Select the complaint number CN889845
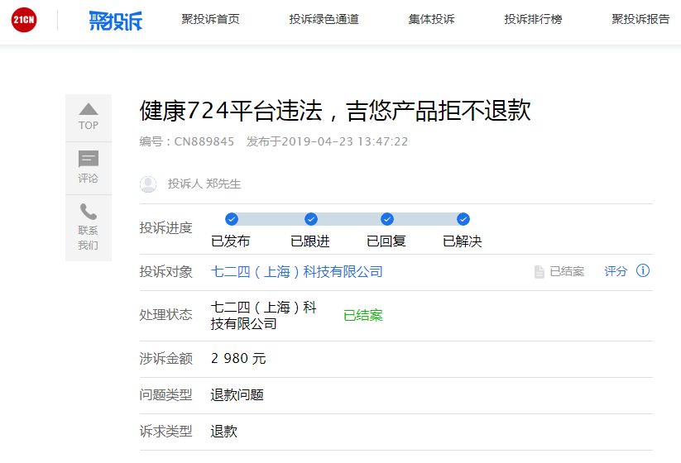681x463 pixels. pos(204,141)
